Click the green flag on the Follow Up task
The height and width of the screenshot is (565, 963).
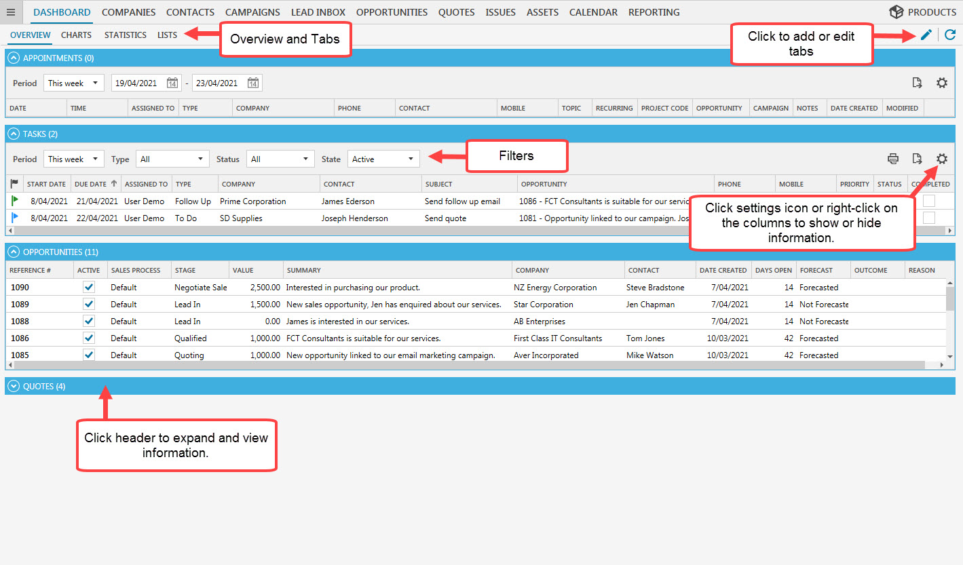coord(14,201)
